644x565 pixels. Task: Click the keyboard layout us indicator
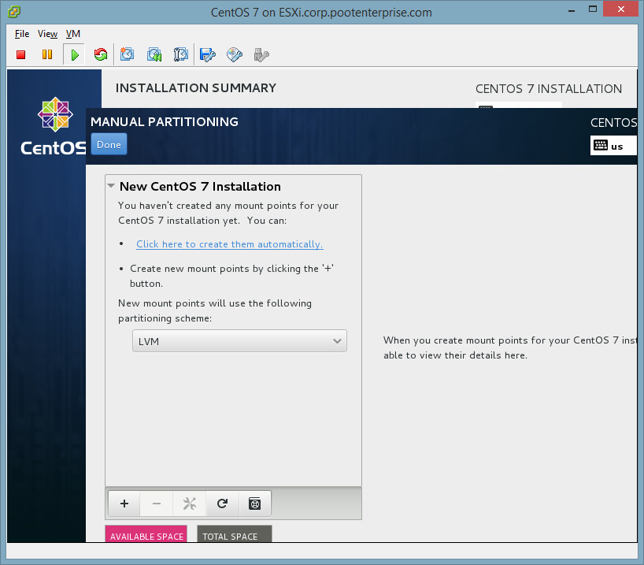613,146
